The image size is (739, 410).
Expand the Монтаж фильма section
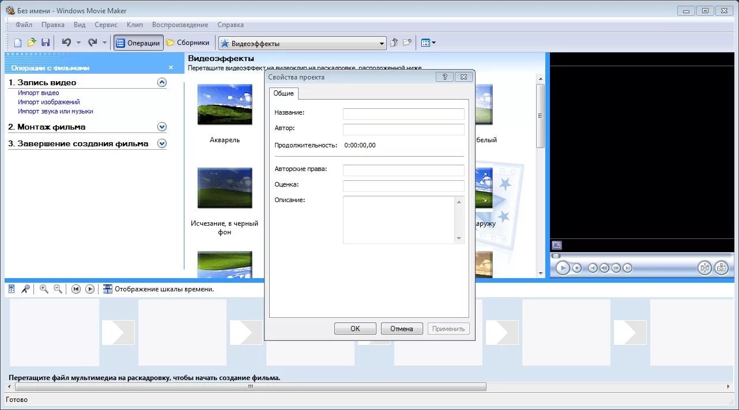pyautogui.click(x=162, y=127)
